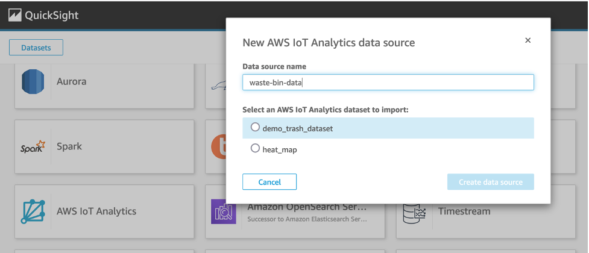The height and width of the screenshot is (253, 589).
Task: Click the AWS IoT Analytics tile label
Action: pyautogui.click(x=96, y=211)
